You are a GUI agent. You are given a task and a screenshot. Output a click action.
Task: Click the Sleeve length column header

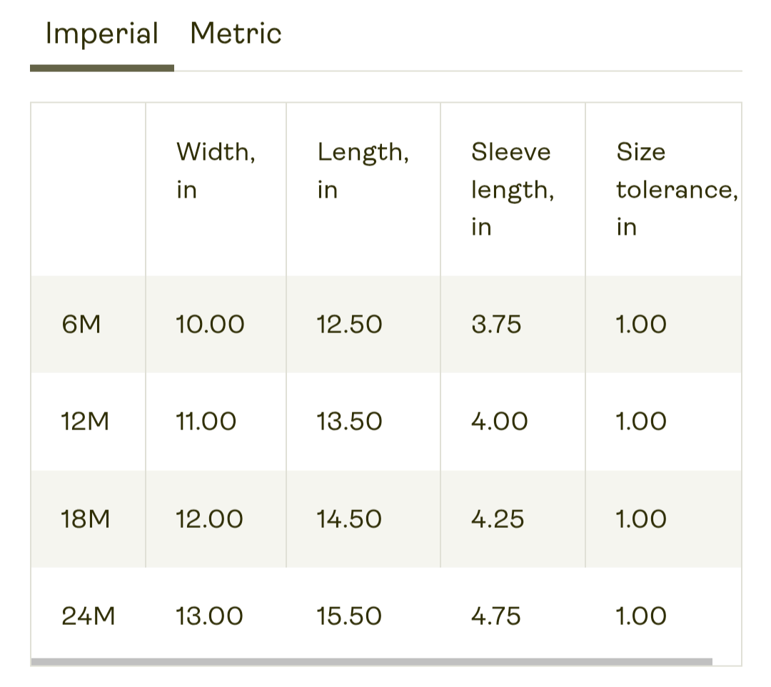pos(513,189)
